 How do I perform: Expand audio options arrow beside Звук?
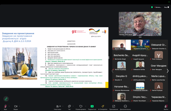point(9,106)
